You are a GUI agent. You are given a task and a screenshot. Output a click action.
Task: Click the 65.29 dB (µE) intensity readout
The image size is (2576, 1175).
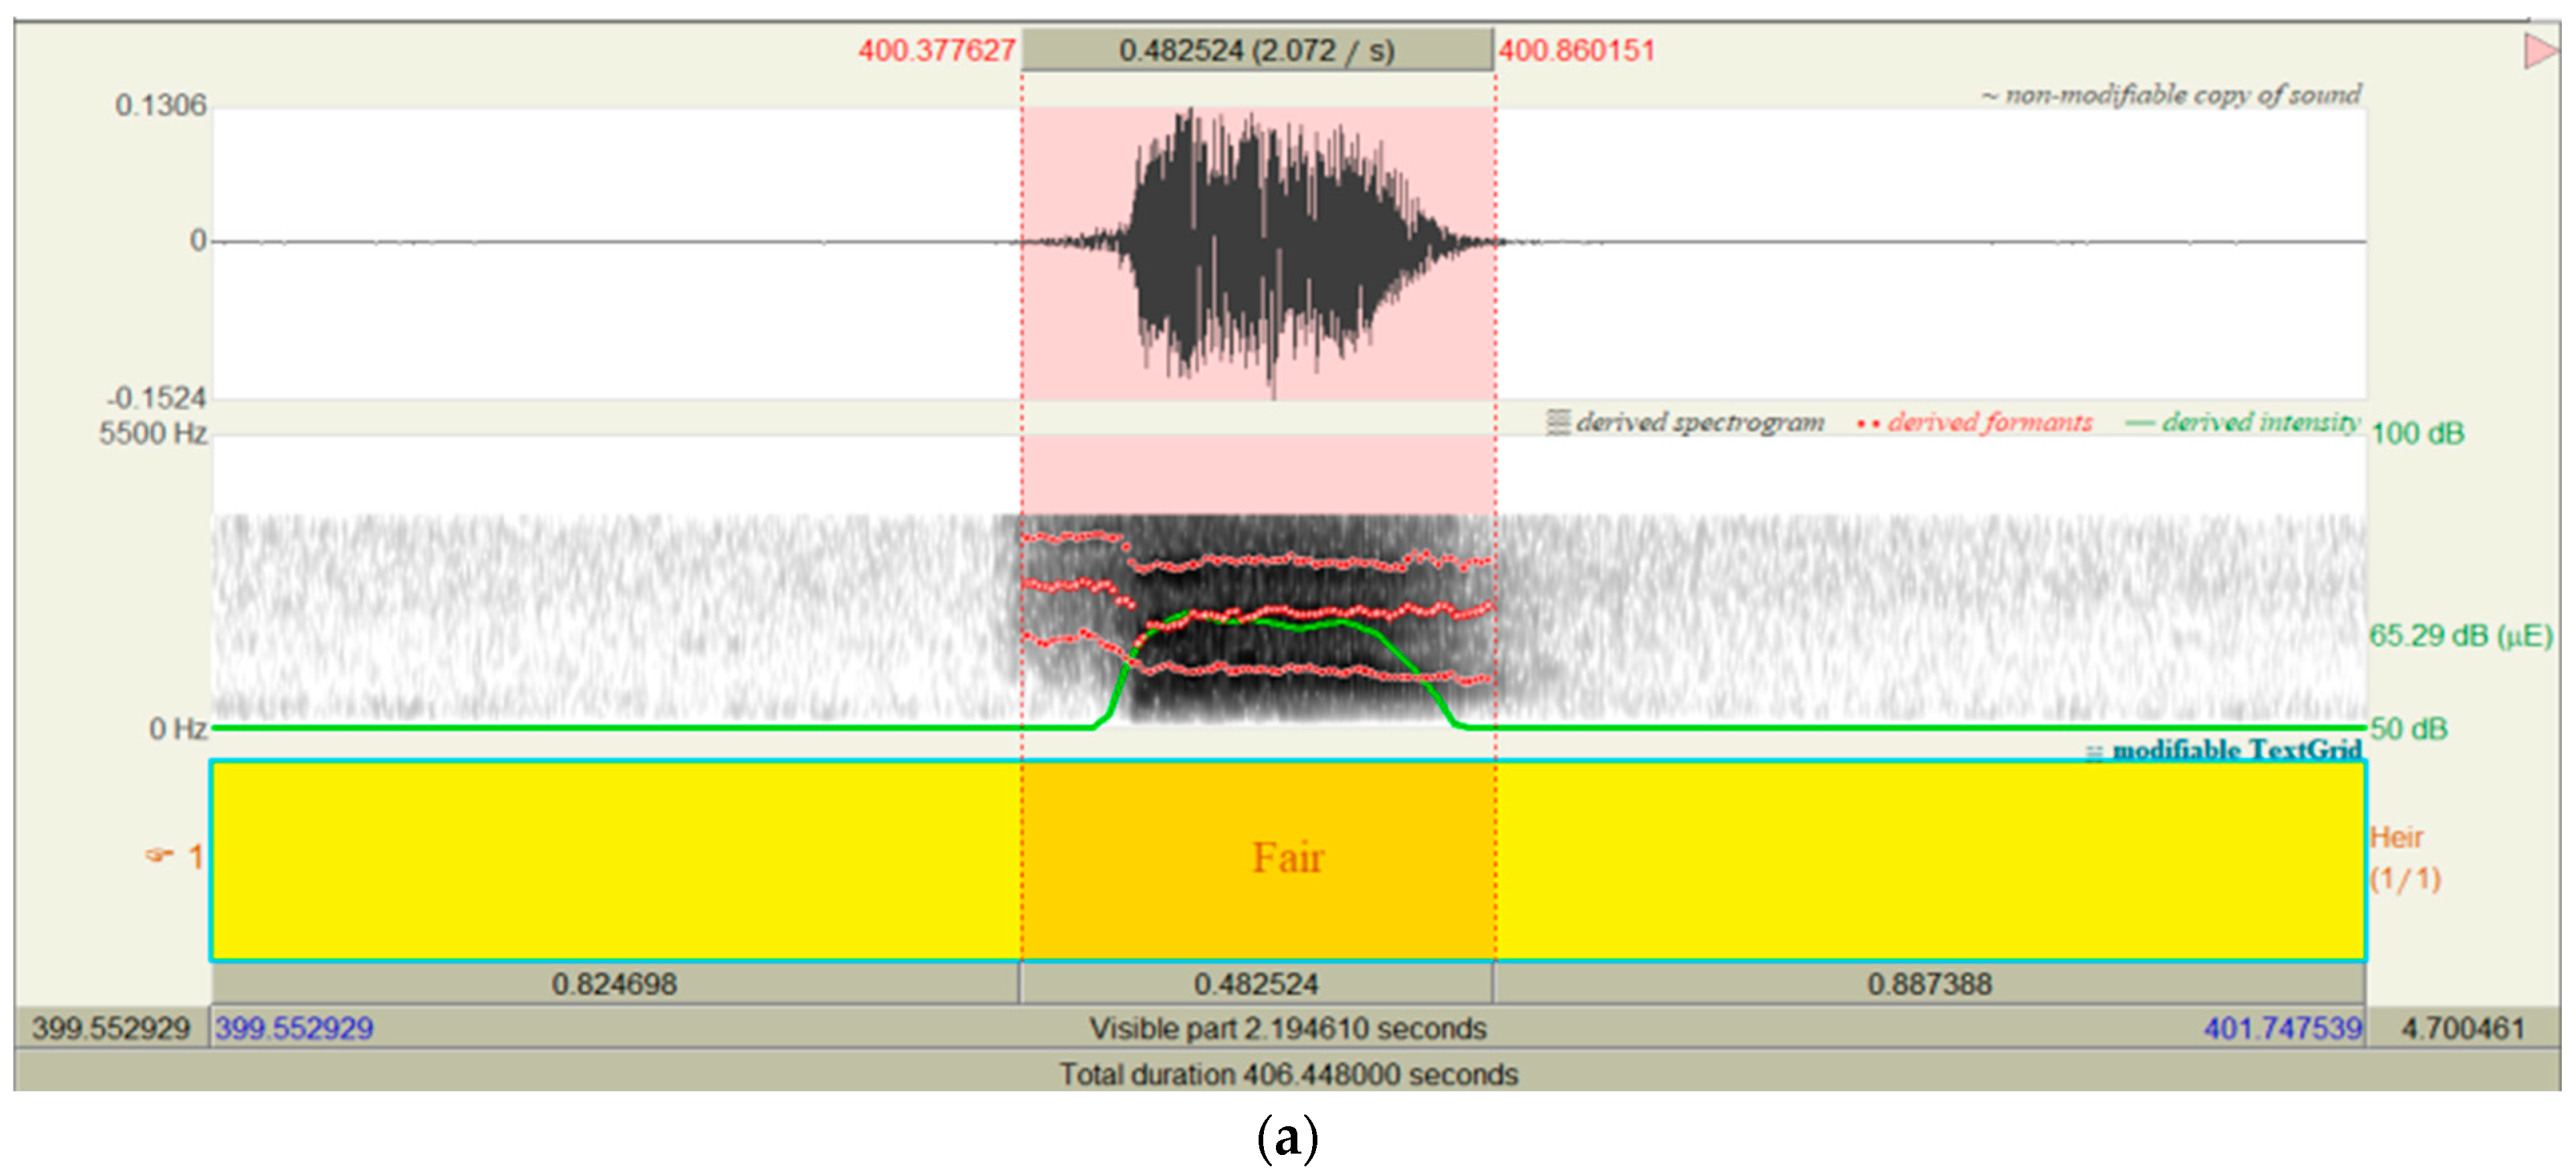2461,635
